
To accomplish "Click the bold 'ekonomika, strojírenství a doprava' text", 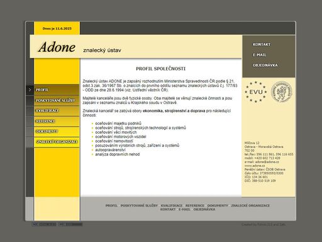I will (174, 111).
